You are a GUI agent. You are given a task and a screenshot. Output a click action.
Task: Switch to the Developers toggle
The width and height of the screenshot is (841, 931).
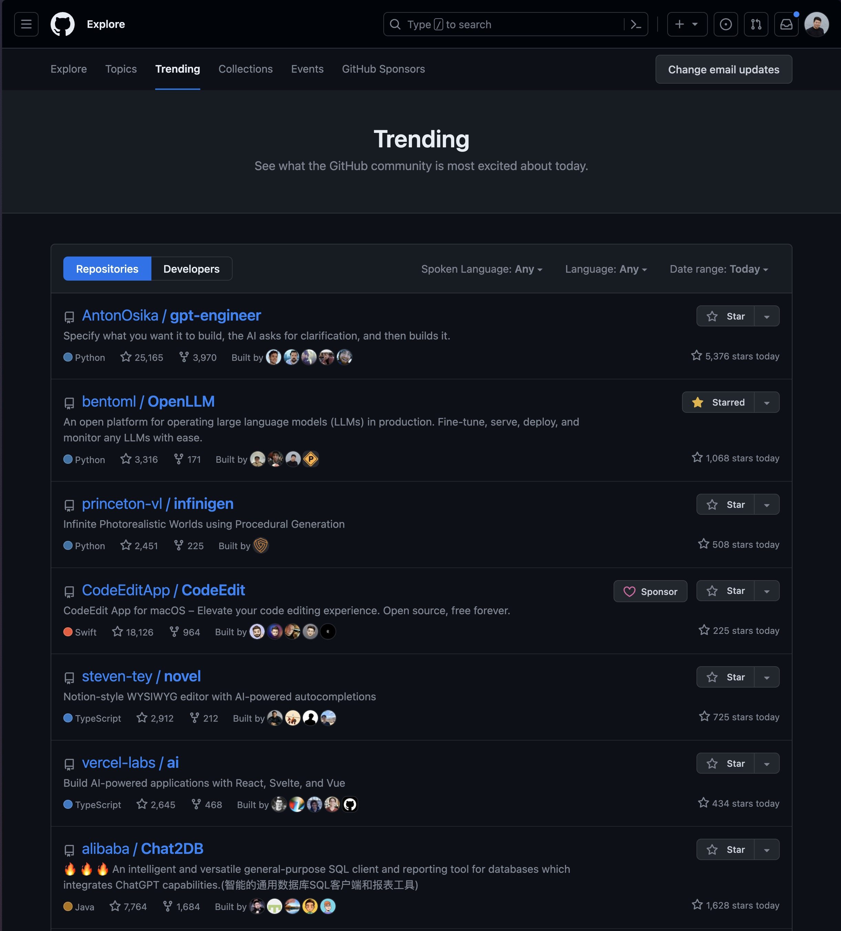point(192,269)
